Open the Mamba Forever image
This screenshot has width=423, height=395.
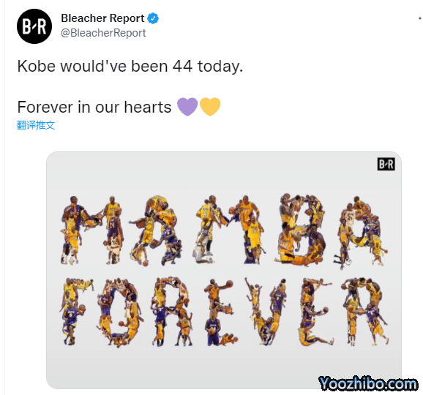pyautogui.click(x=224, y=270)
